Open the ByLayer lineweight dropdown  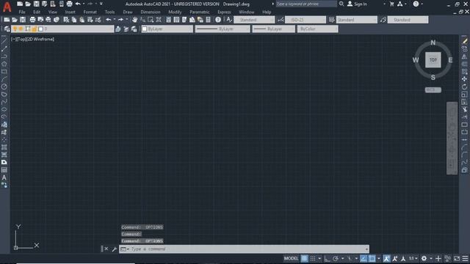tap(273, 29)
